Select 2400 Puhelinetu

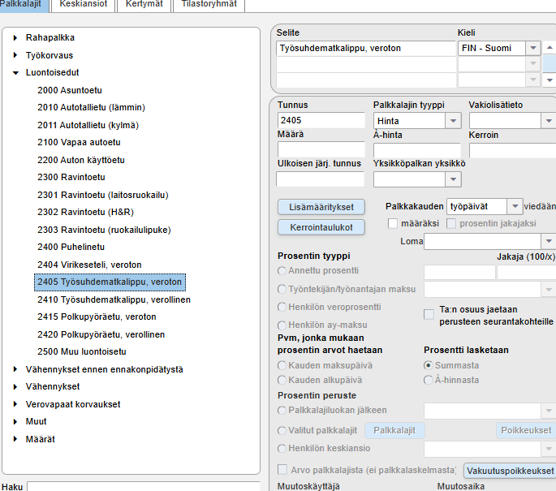click(71, 247)
